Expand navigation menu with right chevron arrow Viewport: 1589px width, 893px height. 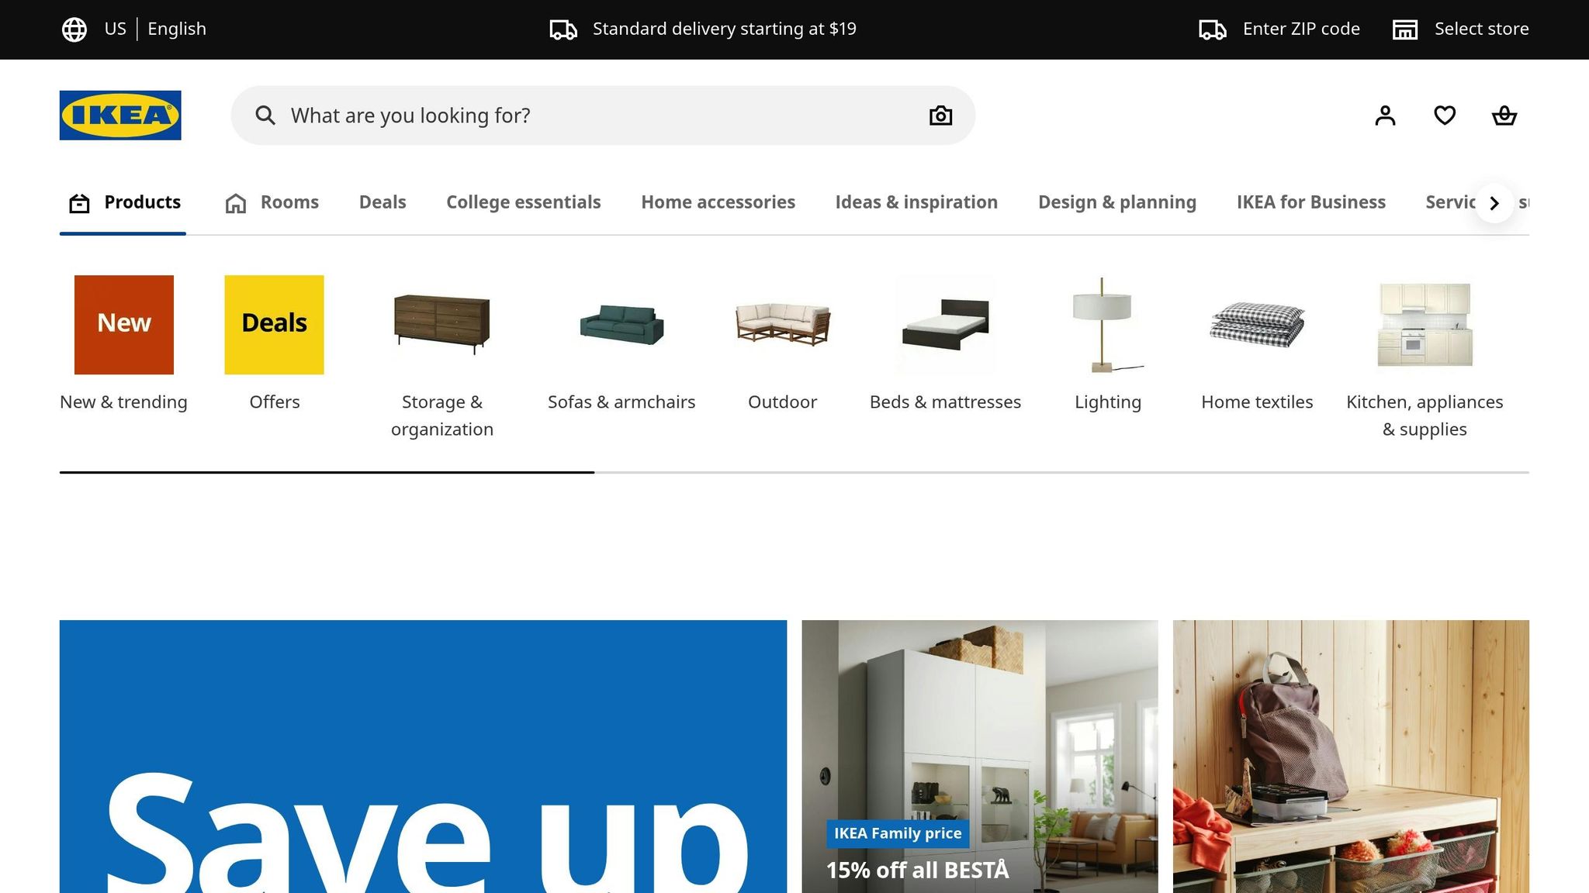coord(1494,203)
